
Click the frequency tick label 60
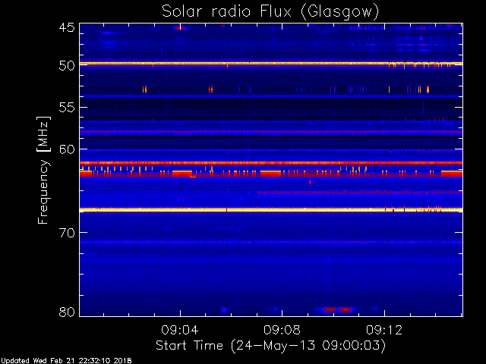click(x=67, y=149)
